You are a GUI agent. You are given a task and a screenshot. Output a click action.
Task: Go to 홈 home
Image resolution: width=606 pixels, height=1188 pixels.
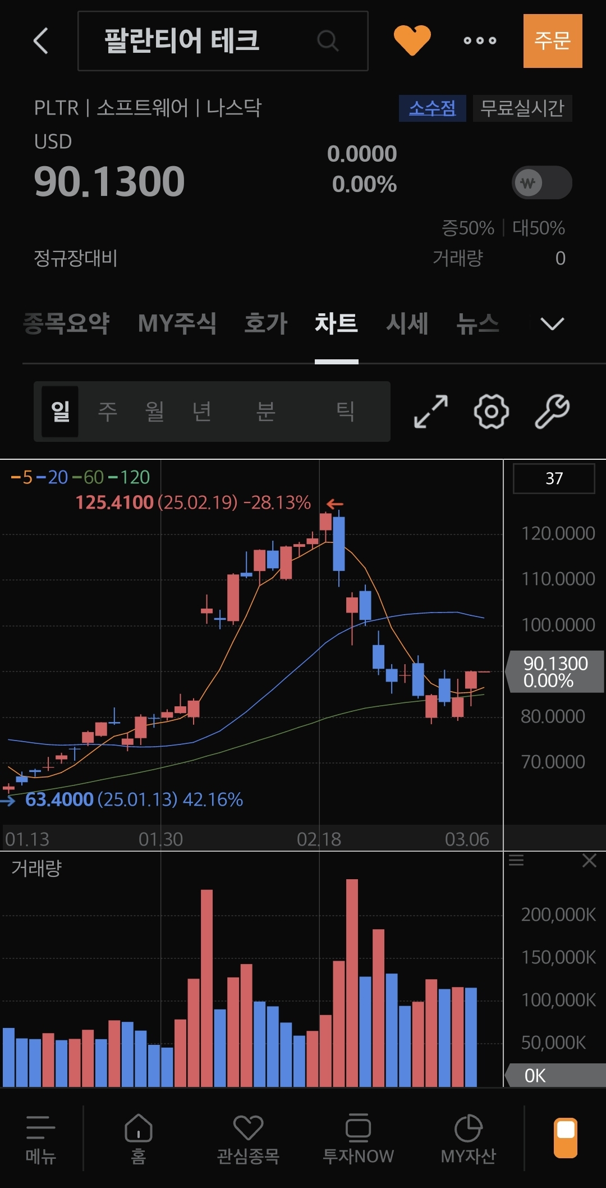[139, 1140]
